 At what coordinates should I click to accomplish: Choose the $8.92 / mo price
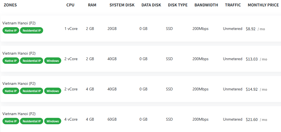(255, 29)
